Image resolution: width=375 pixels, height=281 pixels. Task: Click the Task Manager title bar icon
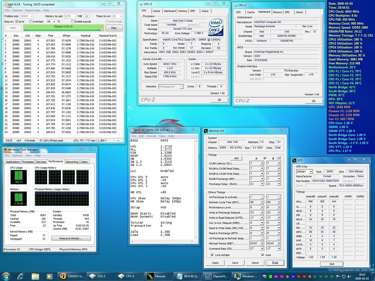[5, 150]
